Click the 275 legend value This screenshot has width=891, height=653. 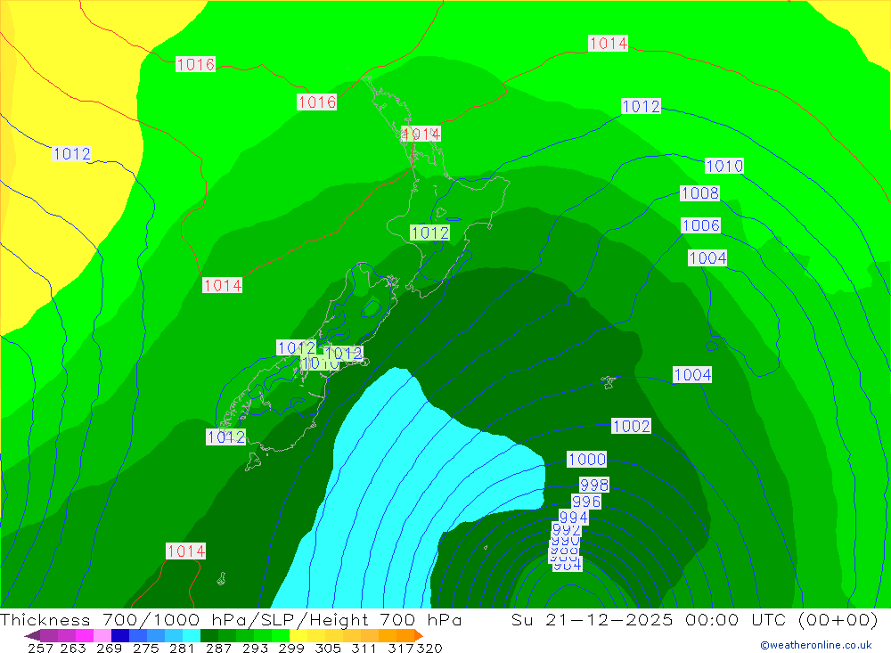click(x=145, y=648)
